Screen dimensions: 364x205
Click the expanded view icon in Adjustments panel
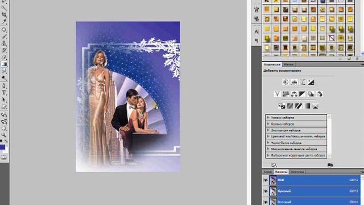(274, 165)
